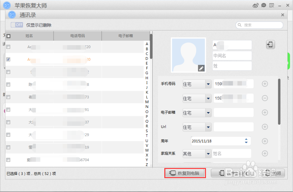Open the message list icon in title bar
This screenshot has width=293, height=192.
(x=272, y=5)
